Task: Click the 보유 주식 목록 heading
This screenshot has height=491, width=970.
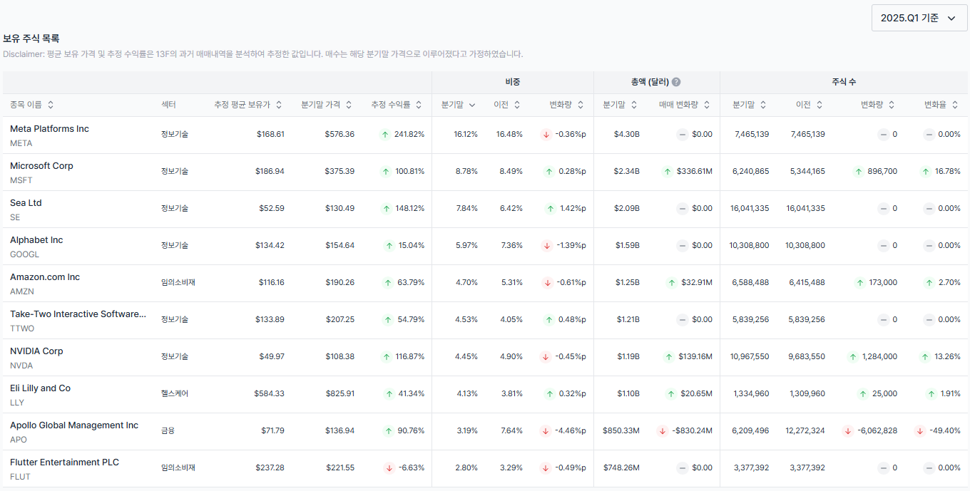Action: click(31, 38)
